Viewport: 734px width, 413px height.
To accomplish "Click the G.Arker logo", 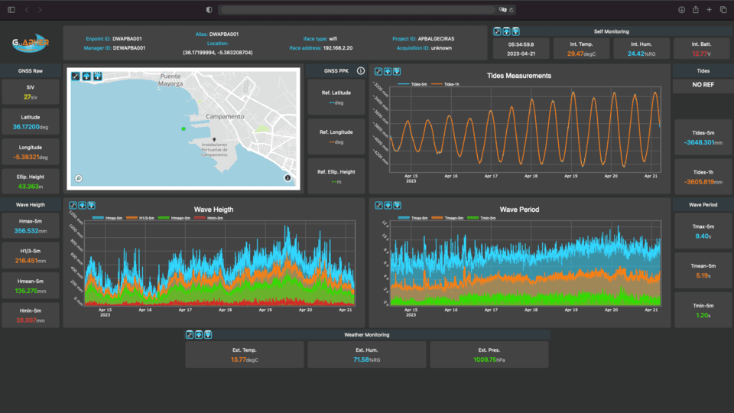I will click(x=31, y=44).
